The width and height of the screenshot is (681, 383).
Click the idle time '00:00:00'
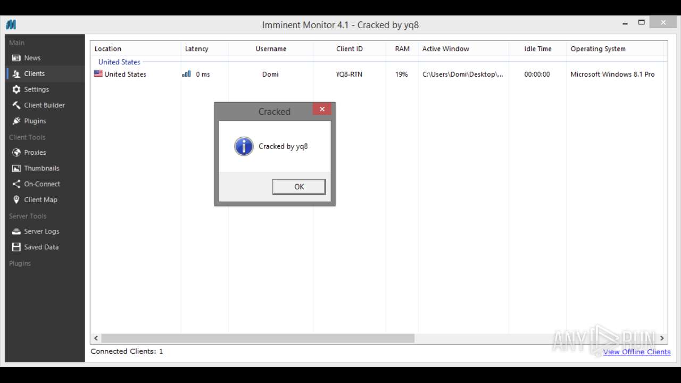(537, 74)
